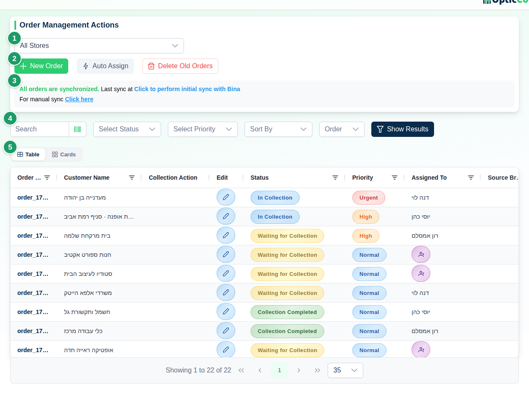Image resolution: width=529 pixels, height=403 pixels.
Task: Edit order for חנות ספורט אקטיב
Action: pyautogui.click(x=226, y=255)
